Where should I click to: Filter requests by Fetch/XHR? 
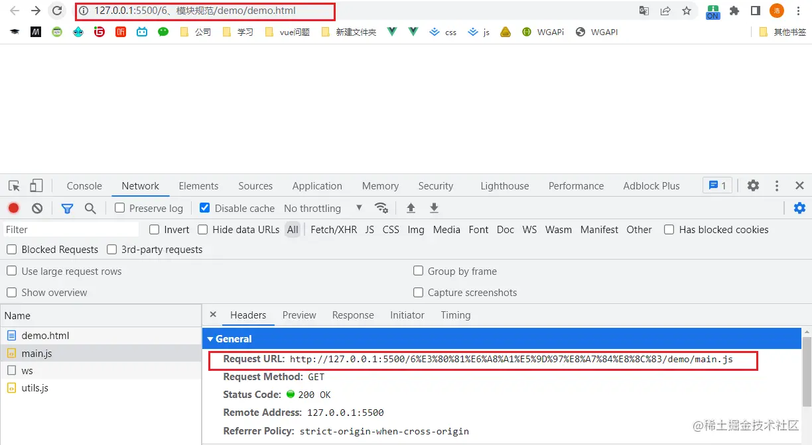coord(334,230)
